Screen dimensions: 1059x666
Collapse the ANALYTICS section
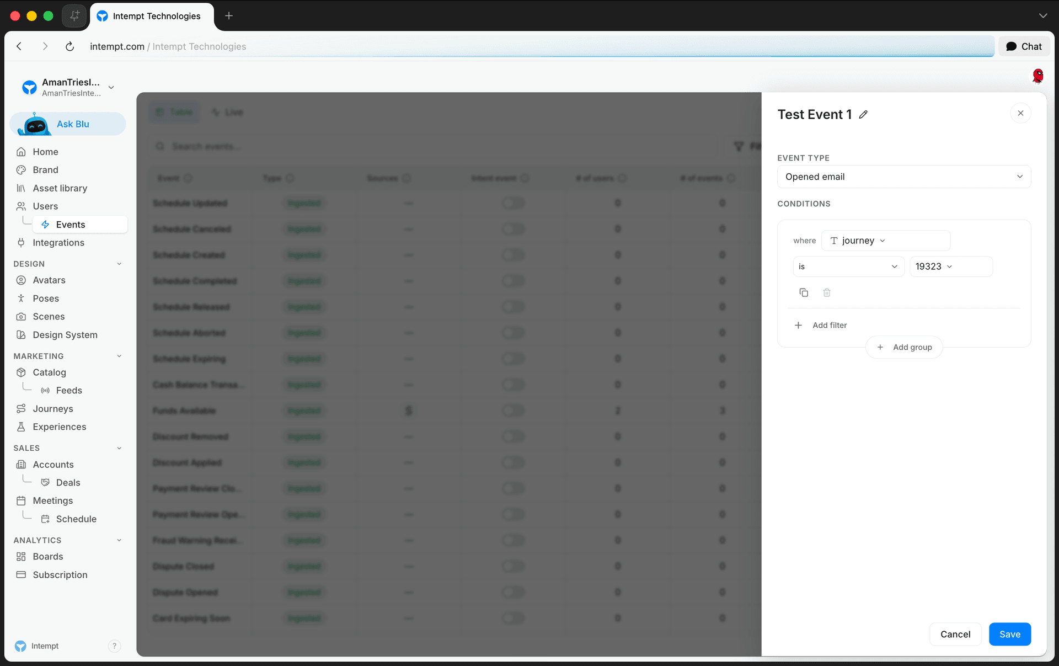(x=119, y=540)
